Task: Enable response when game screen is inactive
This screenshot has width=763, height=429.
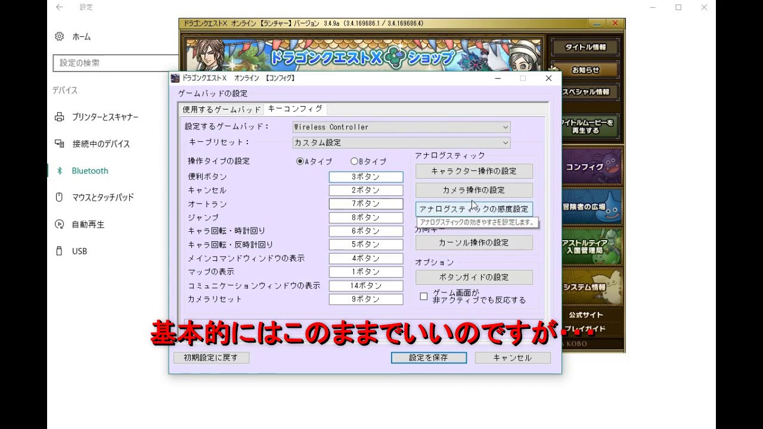Action: (424, 296)
